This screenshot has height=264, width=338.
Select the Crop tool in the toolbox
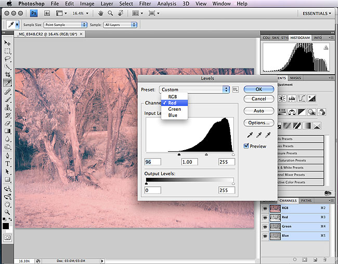[8, 75]
